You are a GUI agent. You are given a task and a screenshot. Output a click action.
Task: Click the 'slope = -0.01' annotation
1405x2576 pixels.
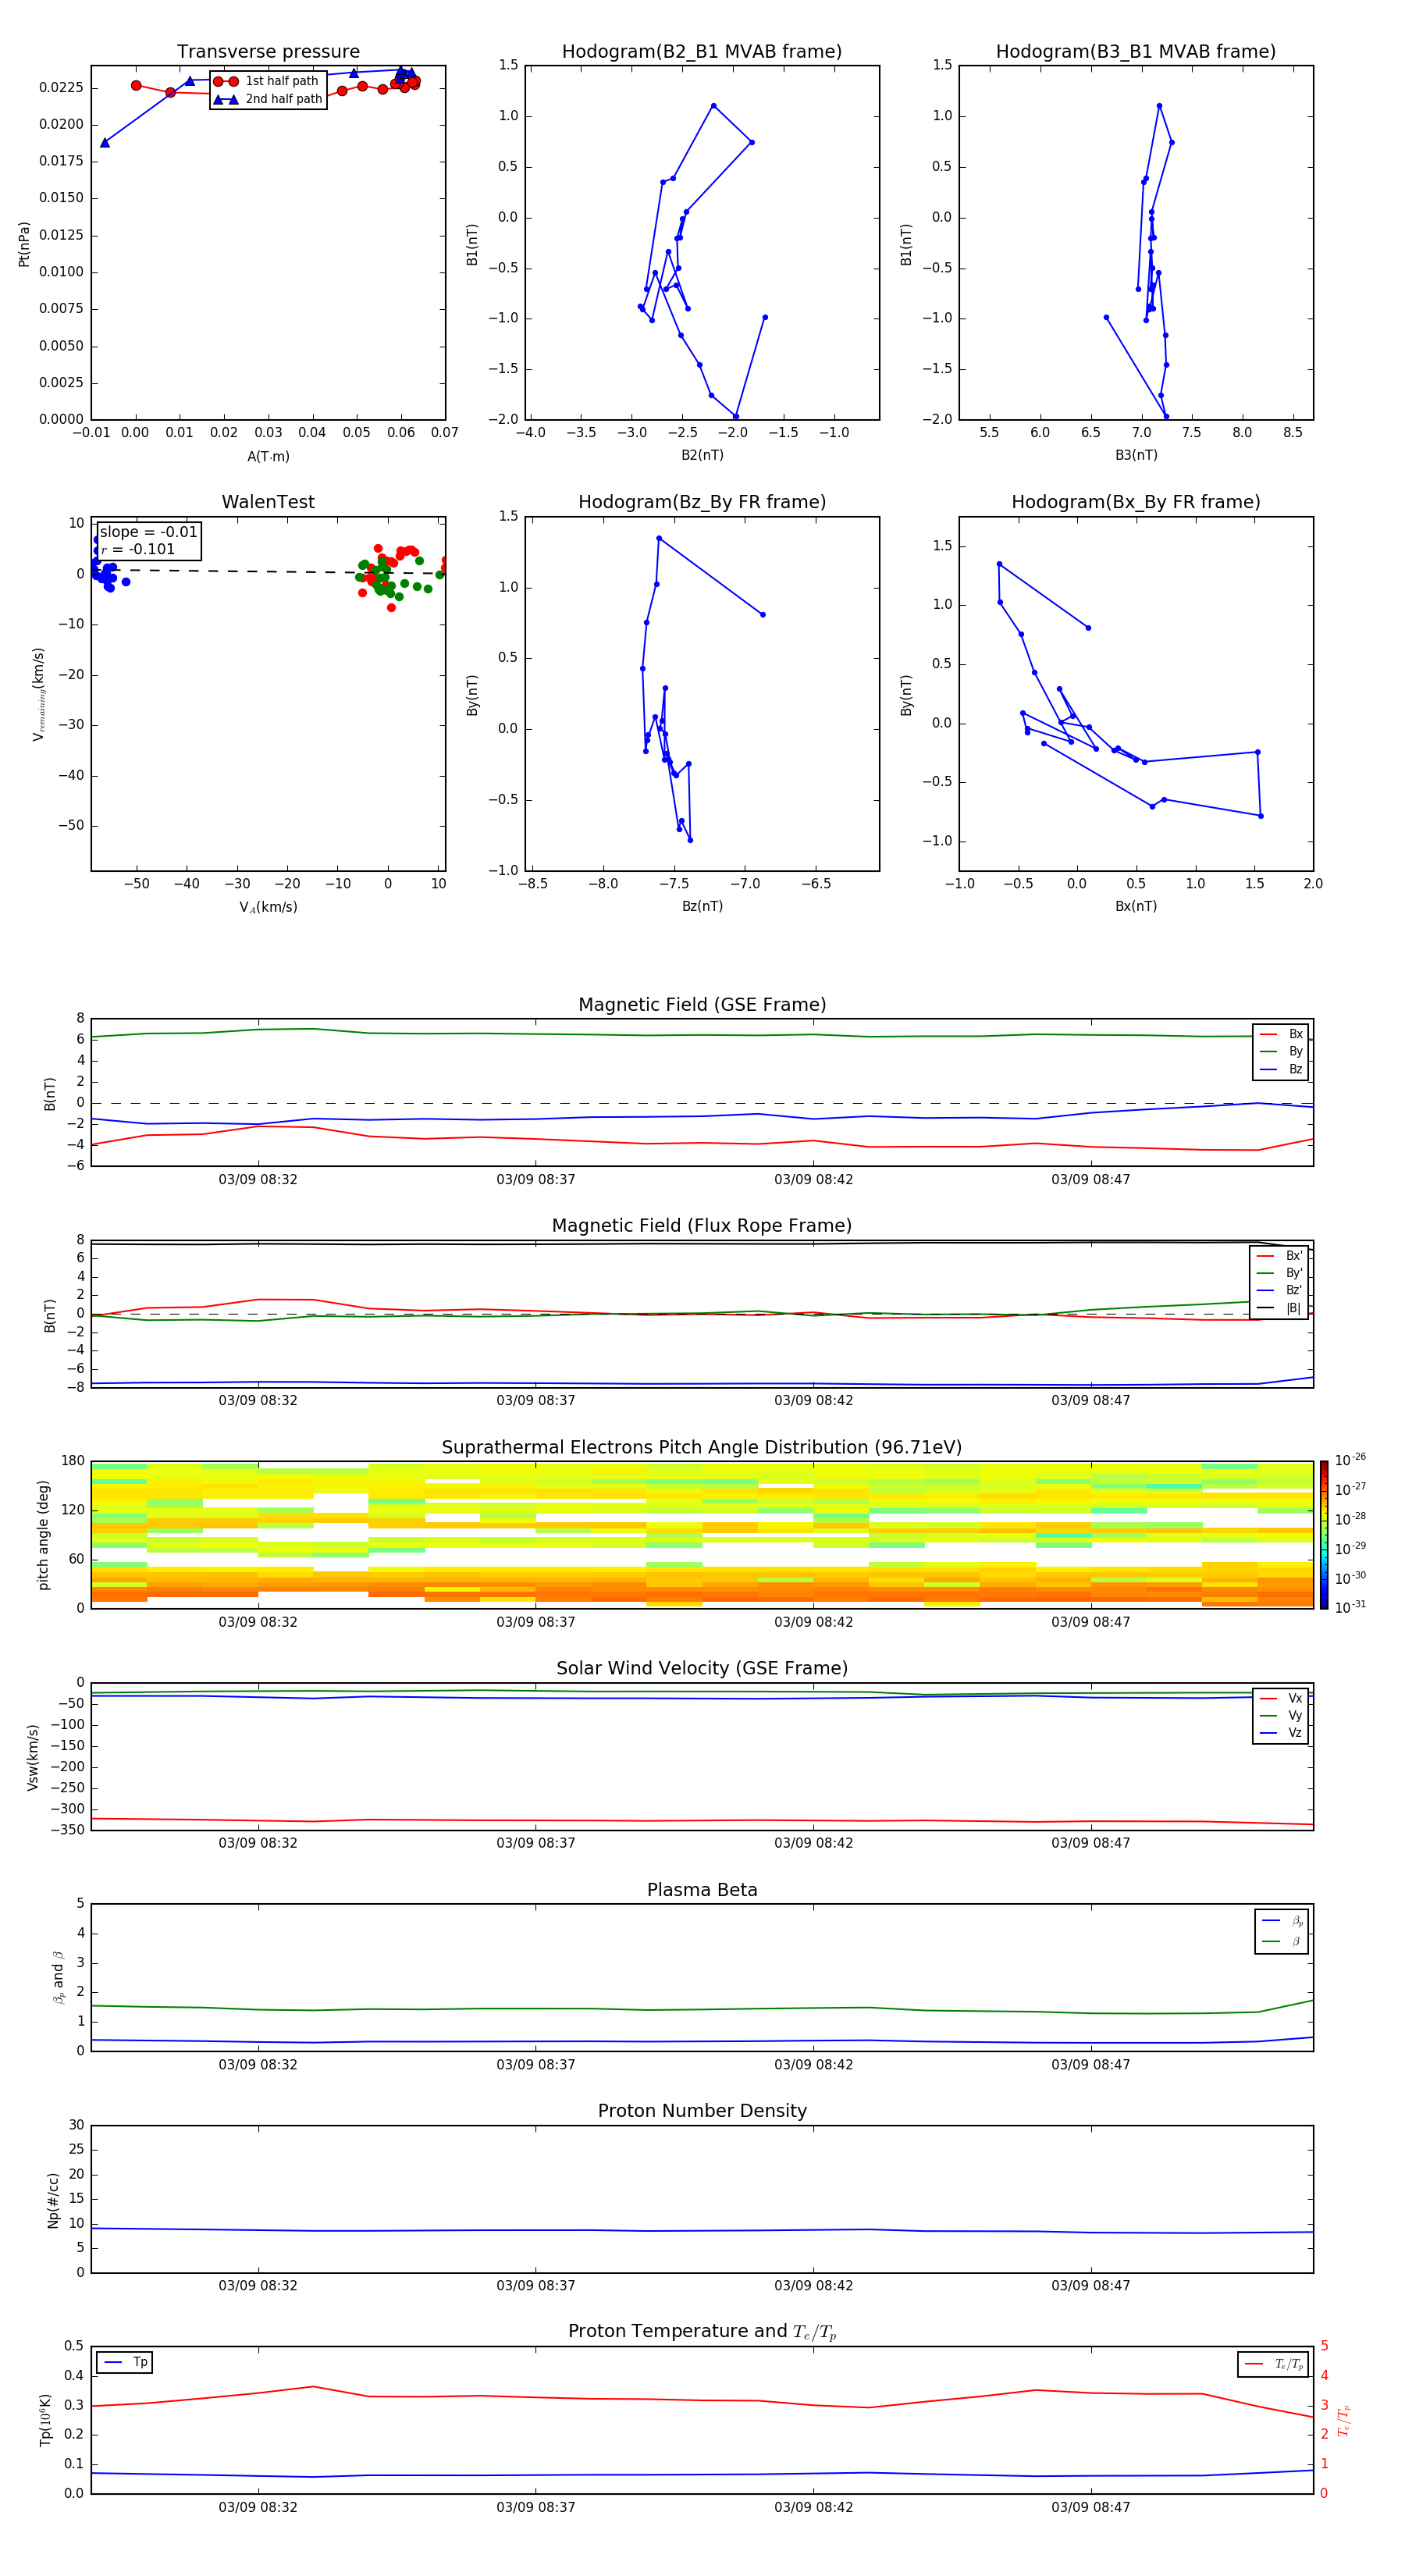coord(148,532)
